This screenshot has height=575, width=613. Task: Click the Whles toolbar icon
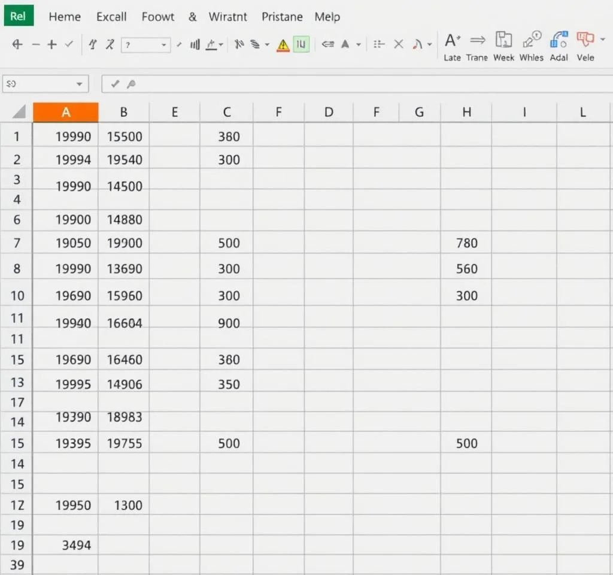point(531,41)
